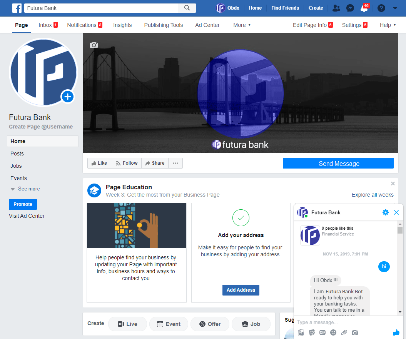Open page Settings
Viewport: 406px width, 339px height.
pos(354,25)
